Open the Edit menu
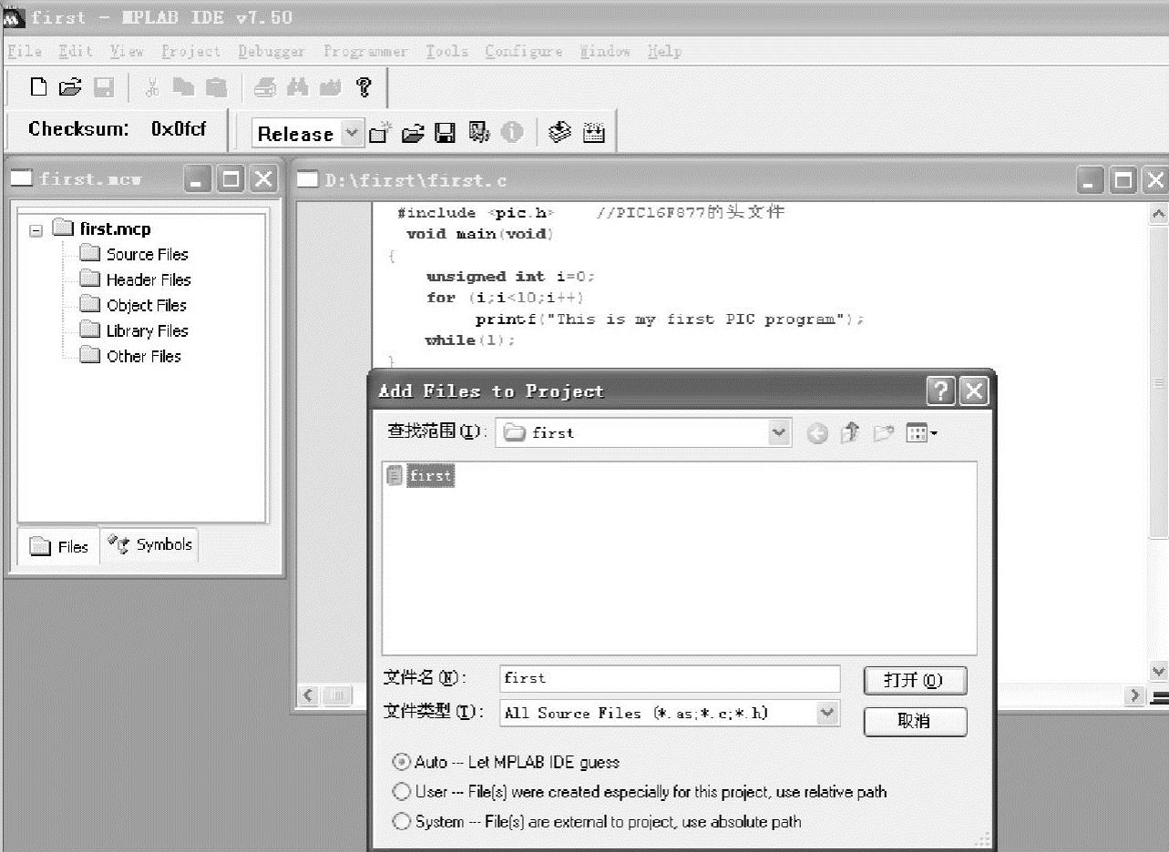 click(77, 51)
